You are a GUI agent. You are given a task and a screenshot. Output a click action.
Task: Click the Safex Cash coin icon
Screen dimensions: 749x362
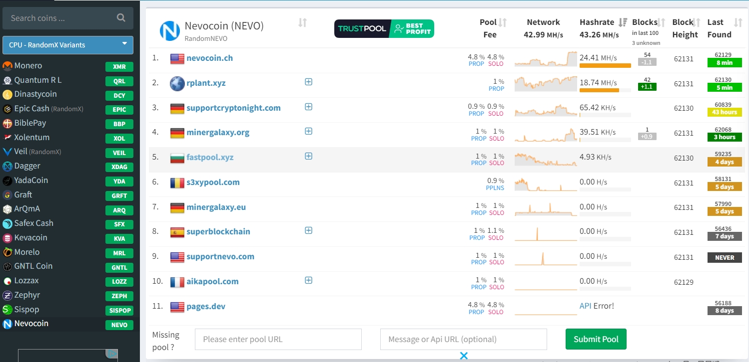(7, 223)
